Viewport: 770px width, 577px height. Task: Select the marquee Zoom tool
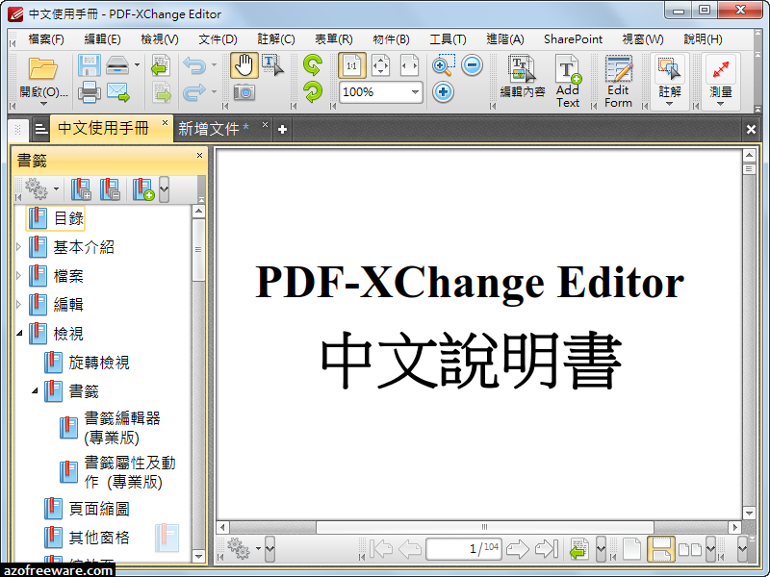pyautogui.click(x=443, y=65)
